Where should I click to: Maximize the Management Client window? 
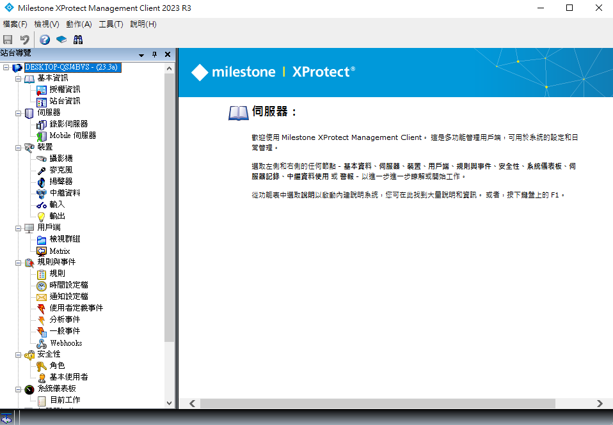click(x=569, y=8)
